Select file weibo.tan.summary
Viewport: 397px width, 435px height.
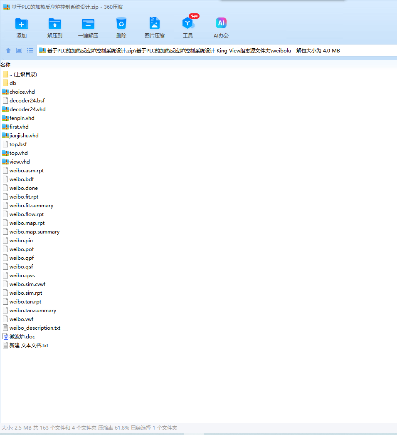tap(30, 310)
